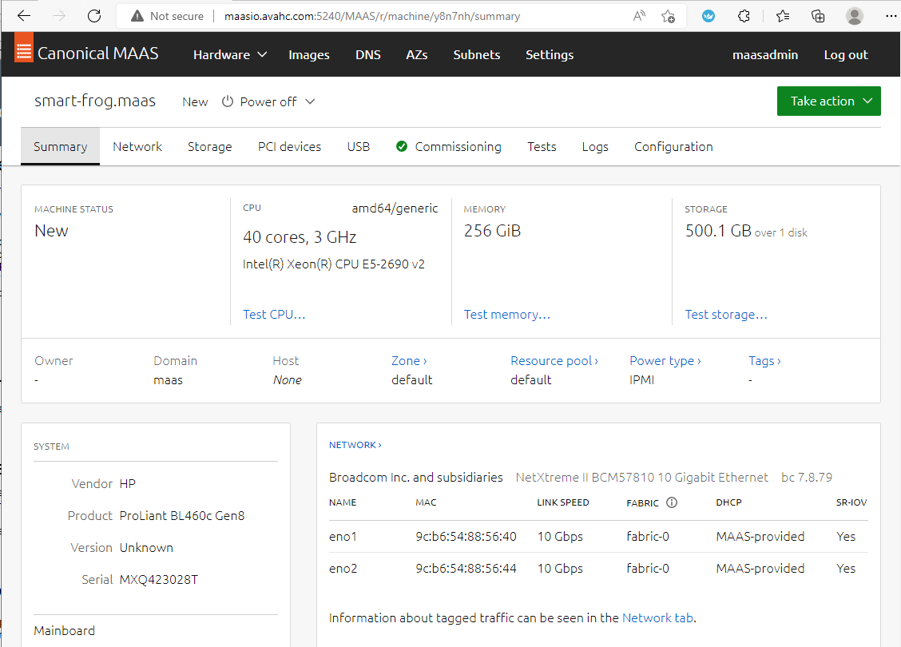The image size is (901, 647).
Task: Click product ProLiant BL460c Gen8
Action: coord(181,515)
